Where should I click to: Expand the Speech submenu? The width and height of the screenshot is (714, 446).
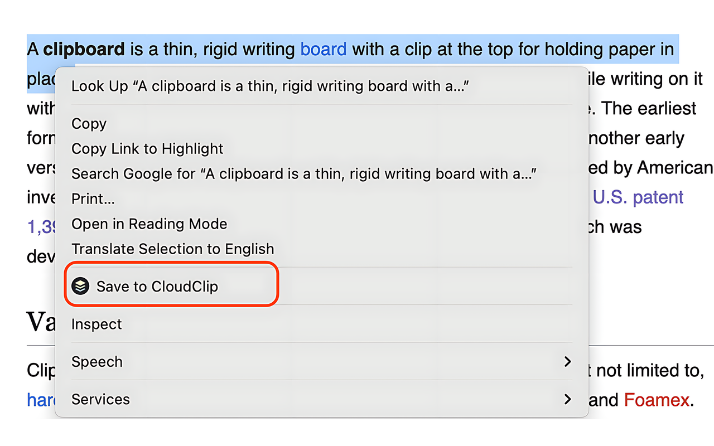[x=97, y=361]
